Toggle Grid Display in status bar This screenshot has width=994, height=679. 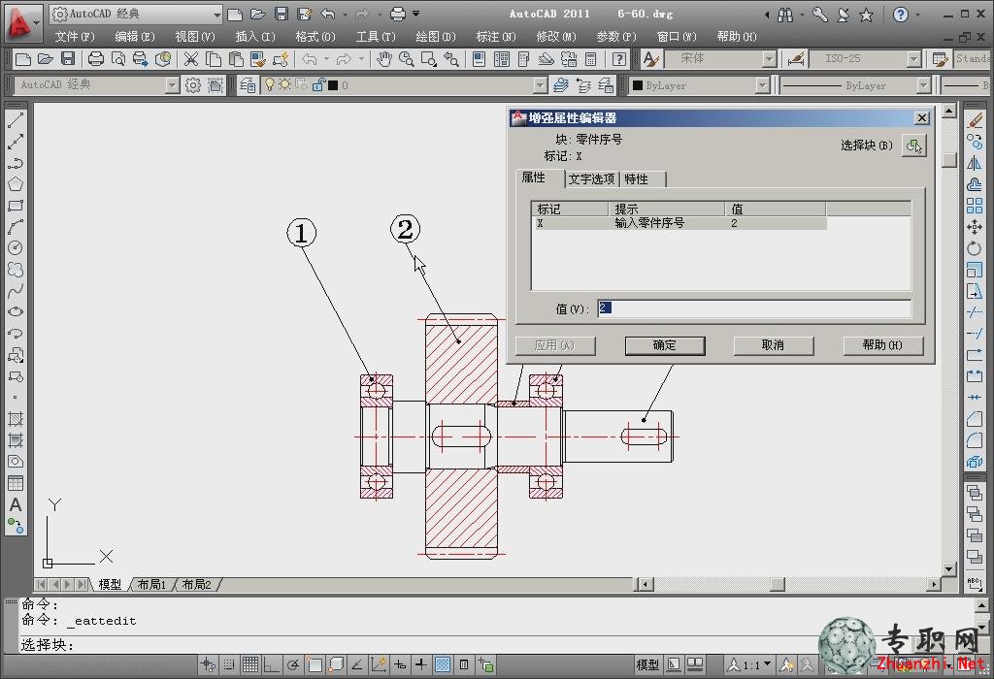click(x=250, y=664)
